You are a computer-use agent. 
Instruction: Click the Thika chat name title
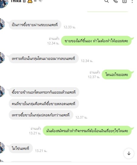coord(16,1)
